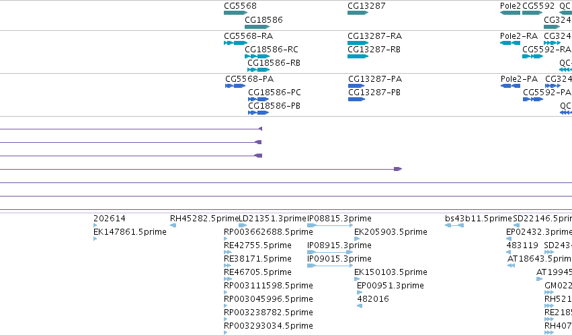The width and height of the screenshot is (572, 336).
Task: Select the IP09015.3prime EST glyph
Action: [x=330, y=266]
